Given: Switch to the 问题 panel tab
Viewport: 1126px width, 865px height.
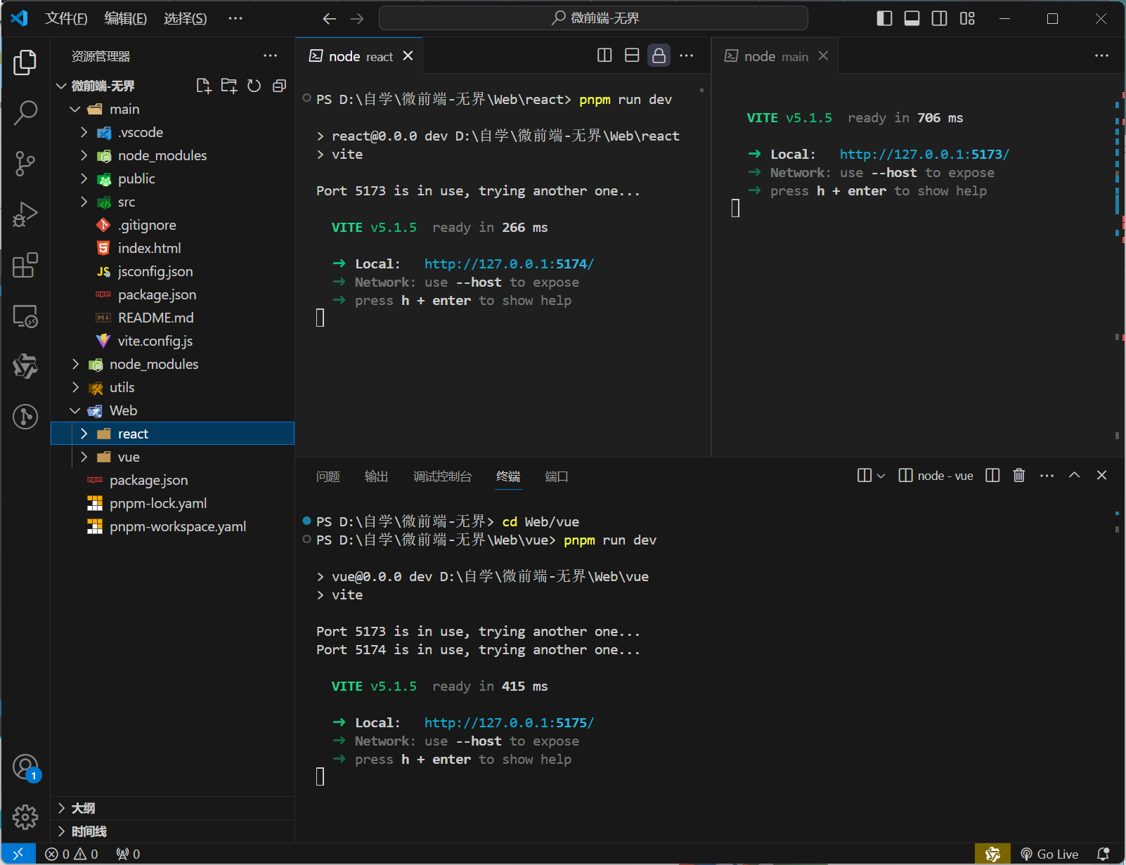Looking at the screenshot, I should click(328, 476).
